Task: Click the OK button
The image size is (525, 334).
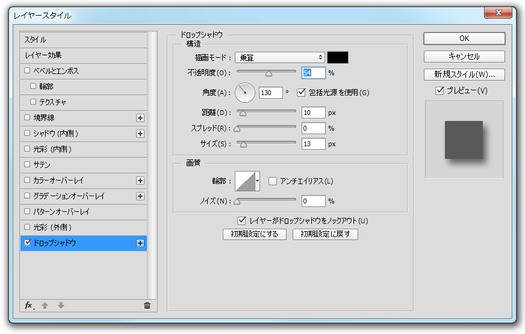Action: (464, 39)
